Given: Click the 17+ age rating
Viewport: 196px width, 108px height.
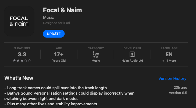Looking at the screenshot, I should 59,55.
